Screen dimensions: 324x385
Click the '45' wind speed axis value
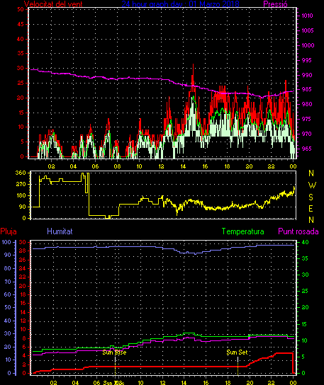21,24
